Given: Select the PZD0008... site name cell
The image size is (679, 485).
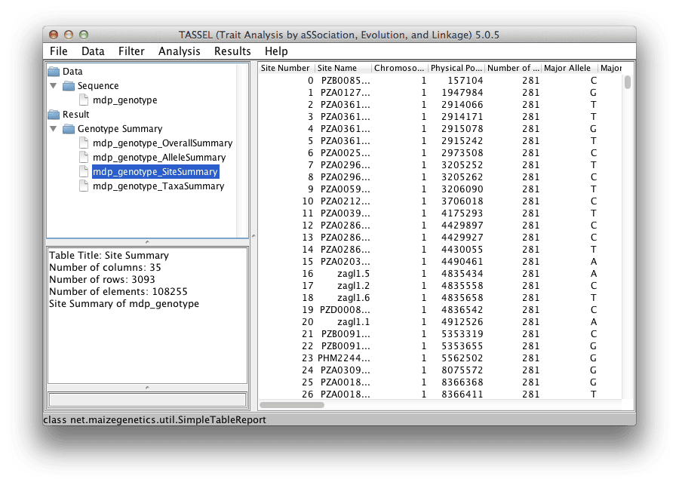Looking at the screenshot, I should [345, 310].
